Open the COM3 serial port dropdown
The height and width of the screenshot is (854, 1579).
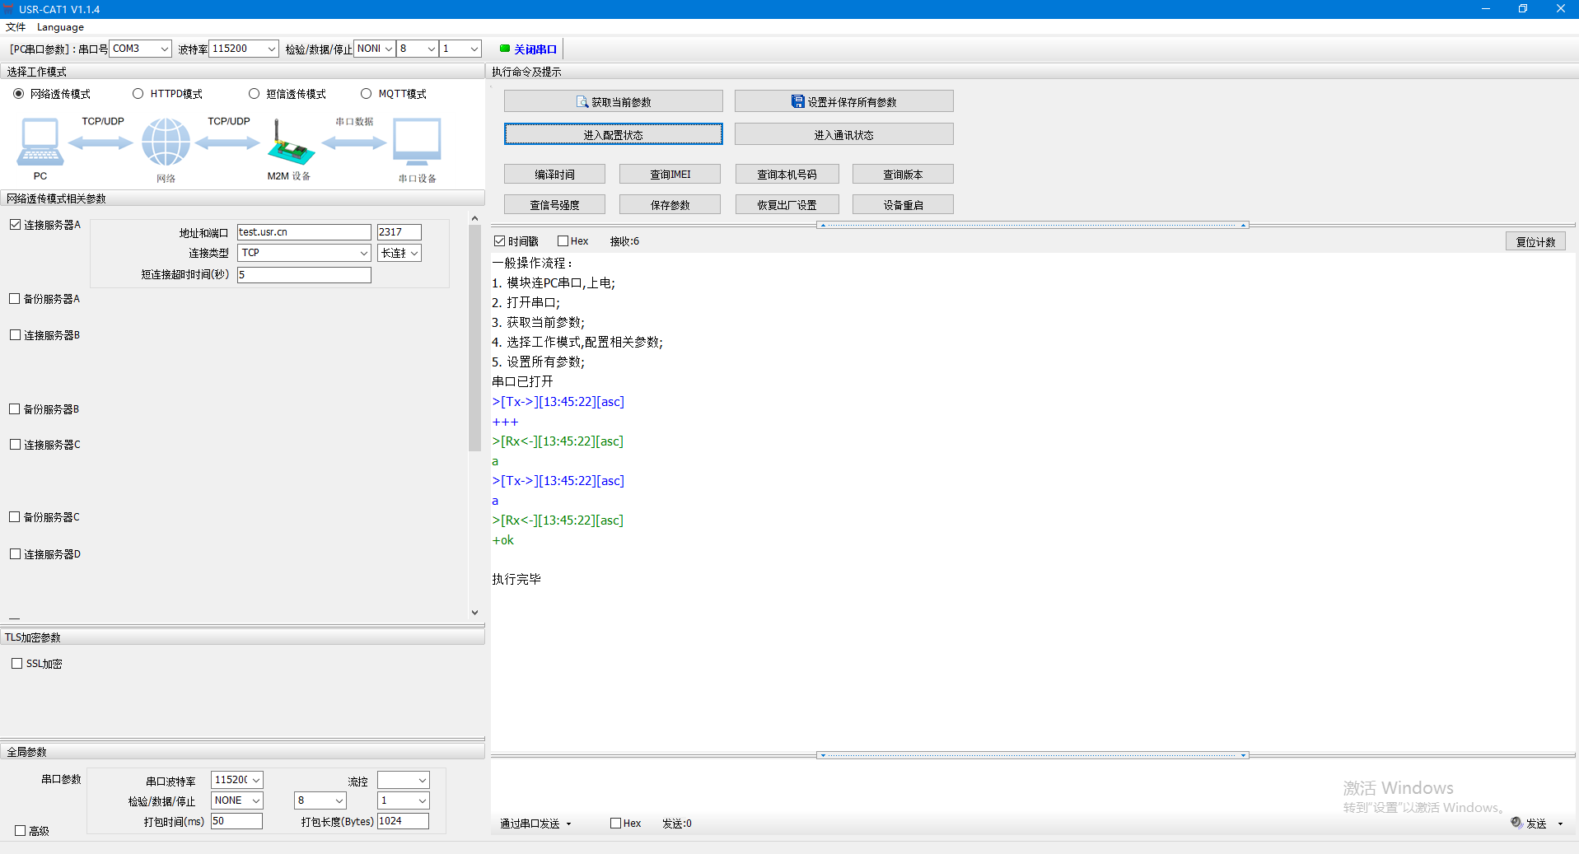[x=140, y=49]
